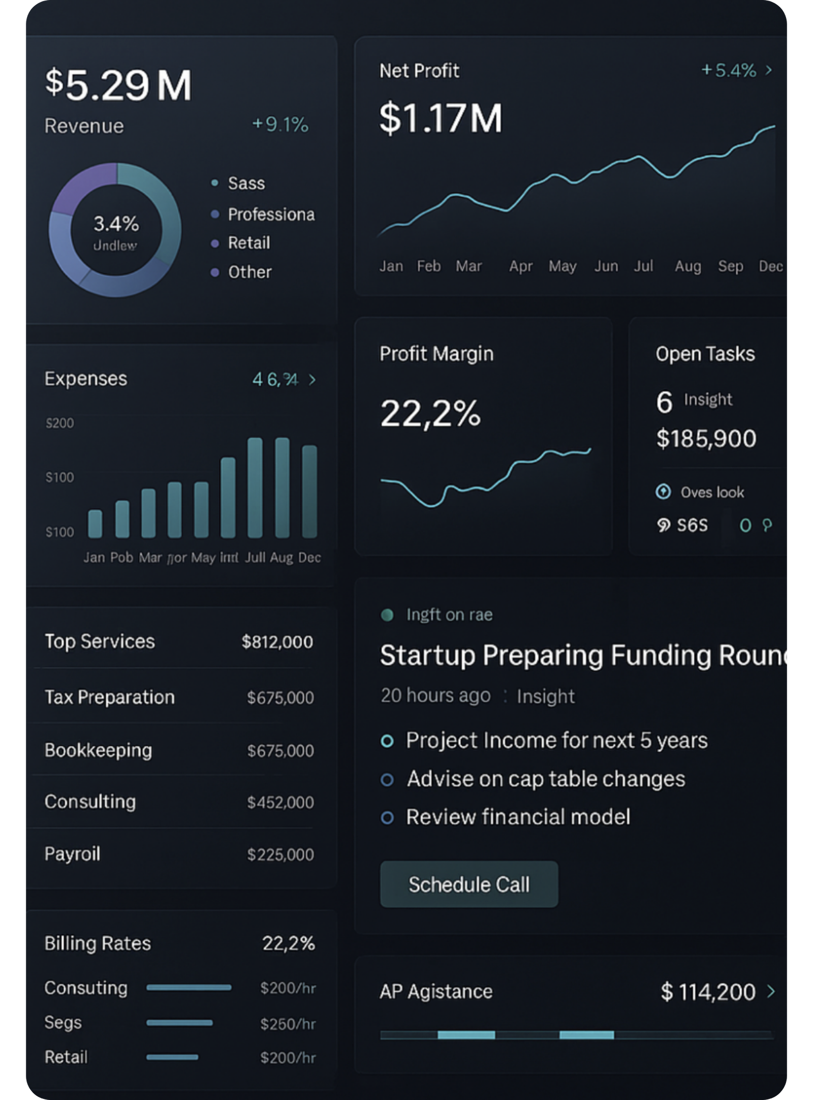Expand the Net Profit card via its chevron
The height and width of the screenshot is (1100, 813).
[x=769, y=70]
